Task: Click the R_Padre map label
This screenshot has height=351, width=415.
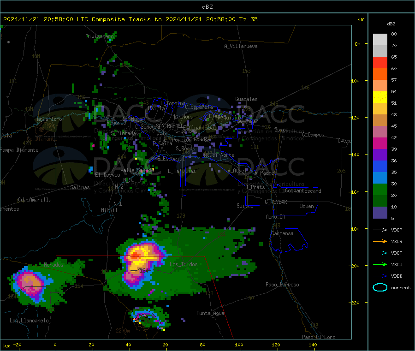Action: pyautogui.click(x=264, y=173)
